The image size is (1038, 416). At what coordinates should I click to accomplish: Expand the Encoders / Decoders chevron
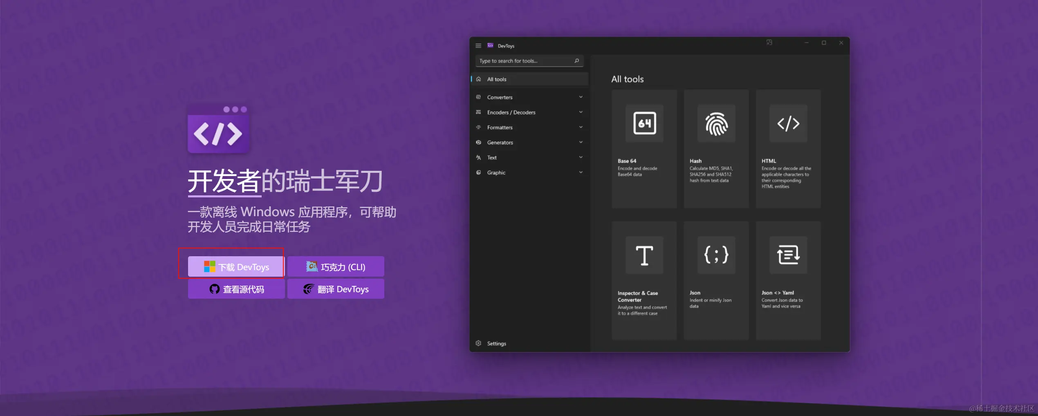(x=581, y=112)
